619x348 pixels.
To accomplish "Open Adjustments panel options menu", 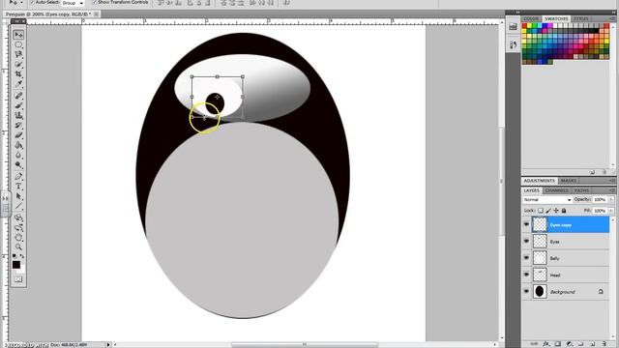I will pos(612,181).
